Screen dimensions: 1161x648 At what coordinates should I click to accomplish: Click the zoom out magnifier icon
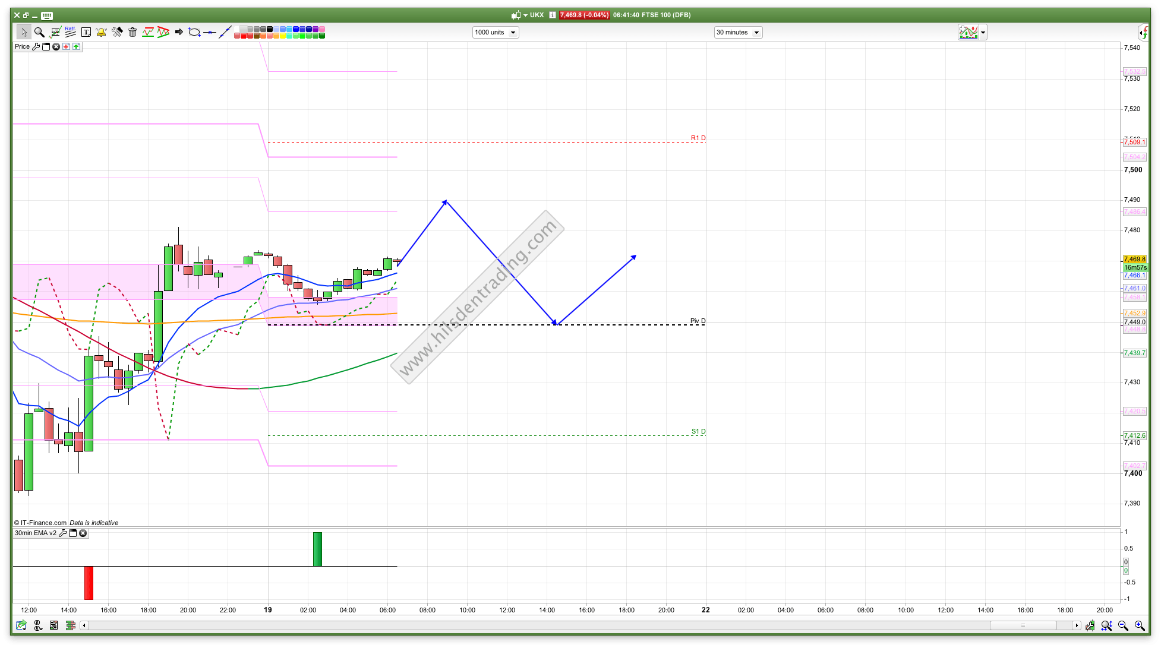(x=1123, y=625)
